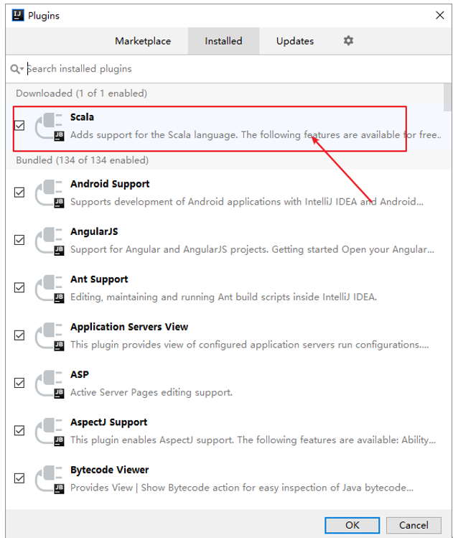
Task: Click the Android Support plugin icon
Action: coord(50,193)
